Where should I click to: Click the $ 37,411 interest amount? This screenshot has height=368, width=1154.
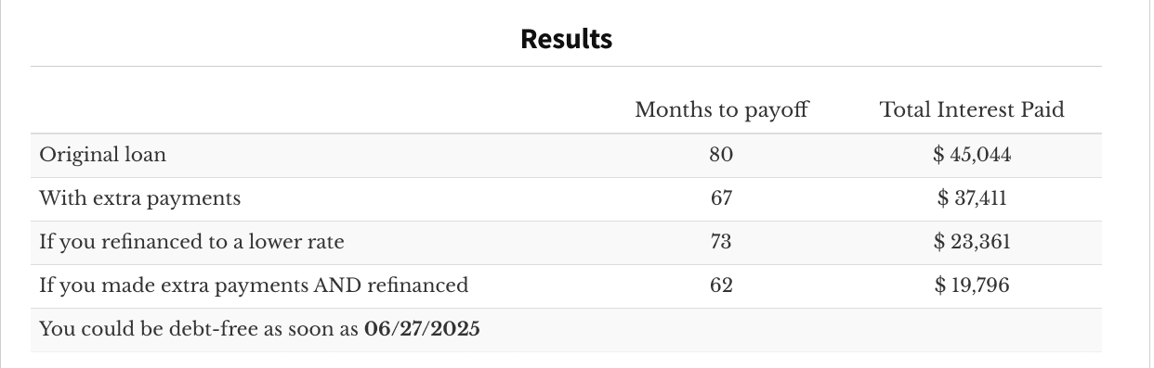972,198
